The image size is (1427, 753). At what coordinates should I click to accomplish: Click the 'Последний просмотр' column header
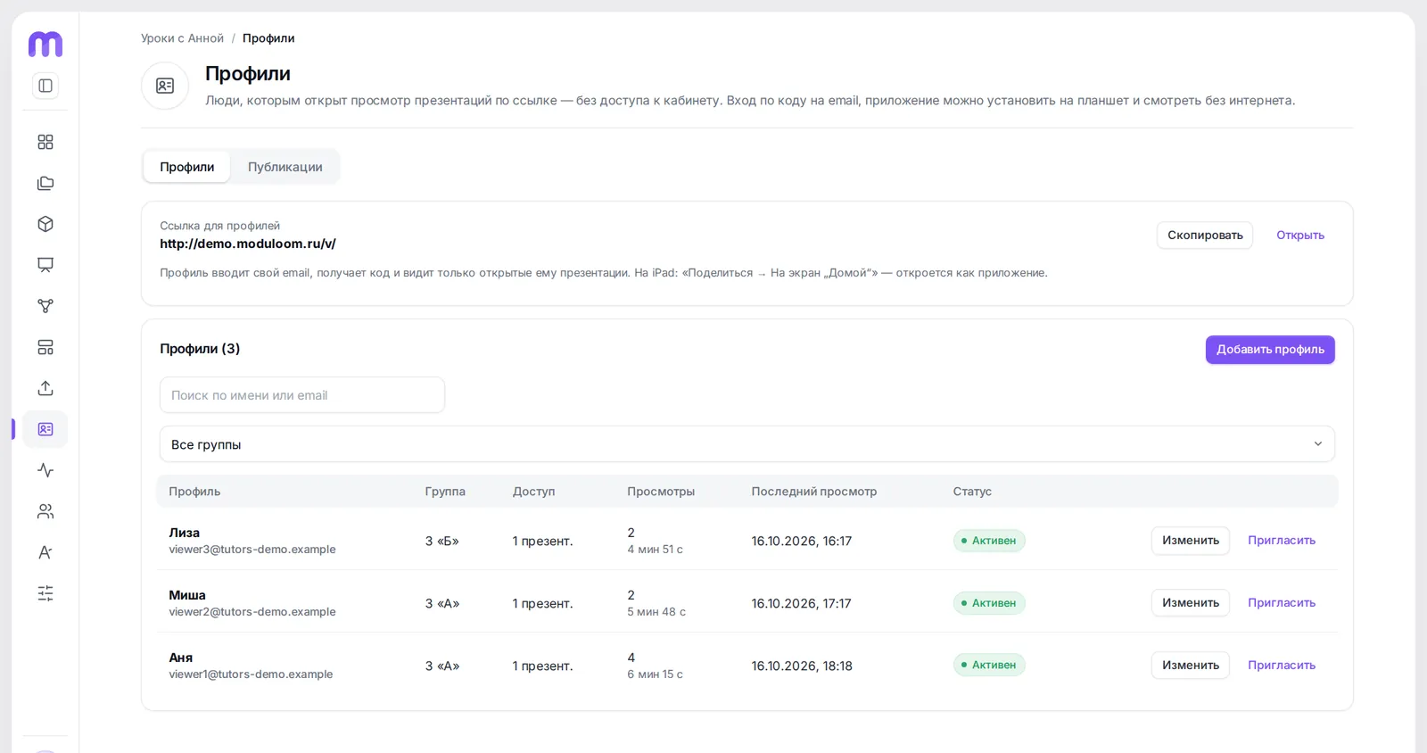[x=814, y=492]
